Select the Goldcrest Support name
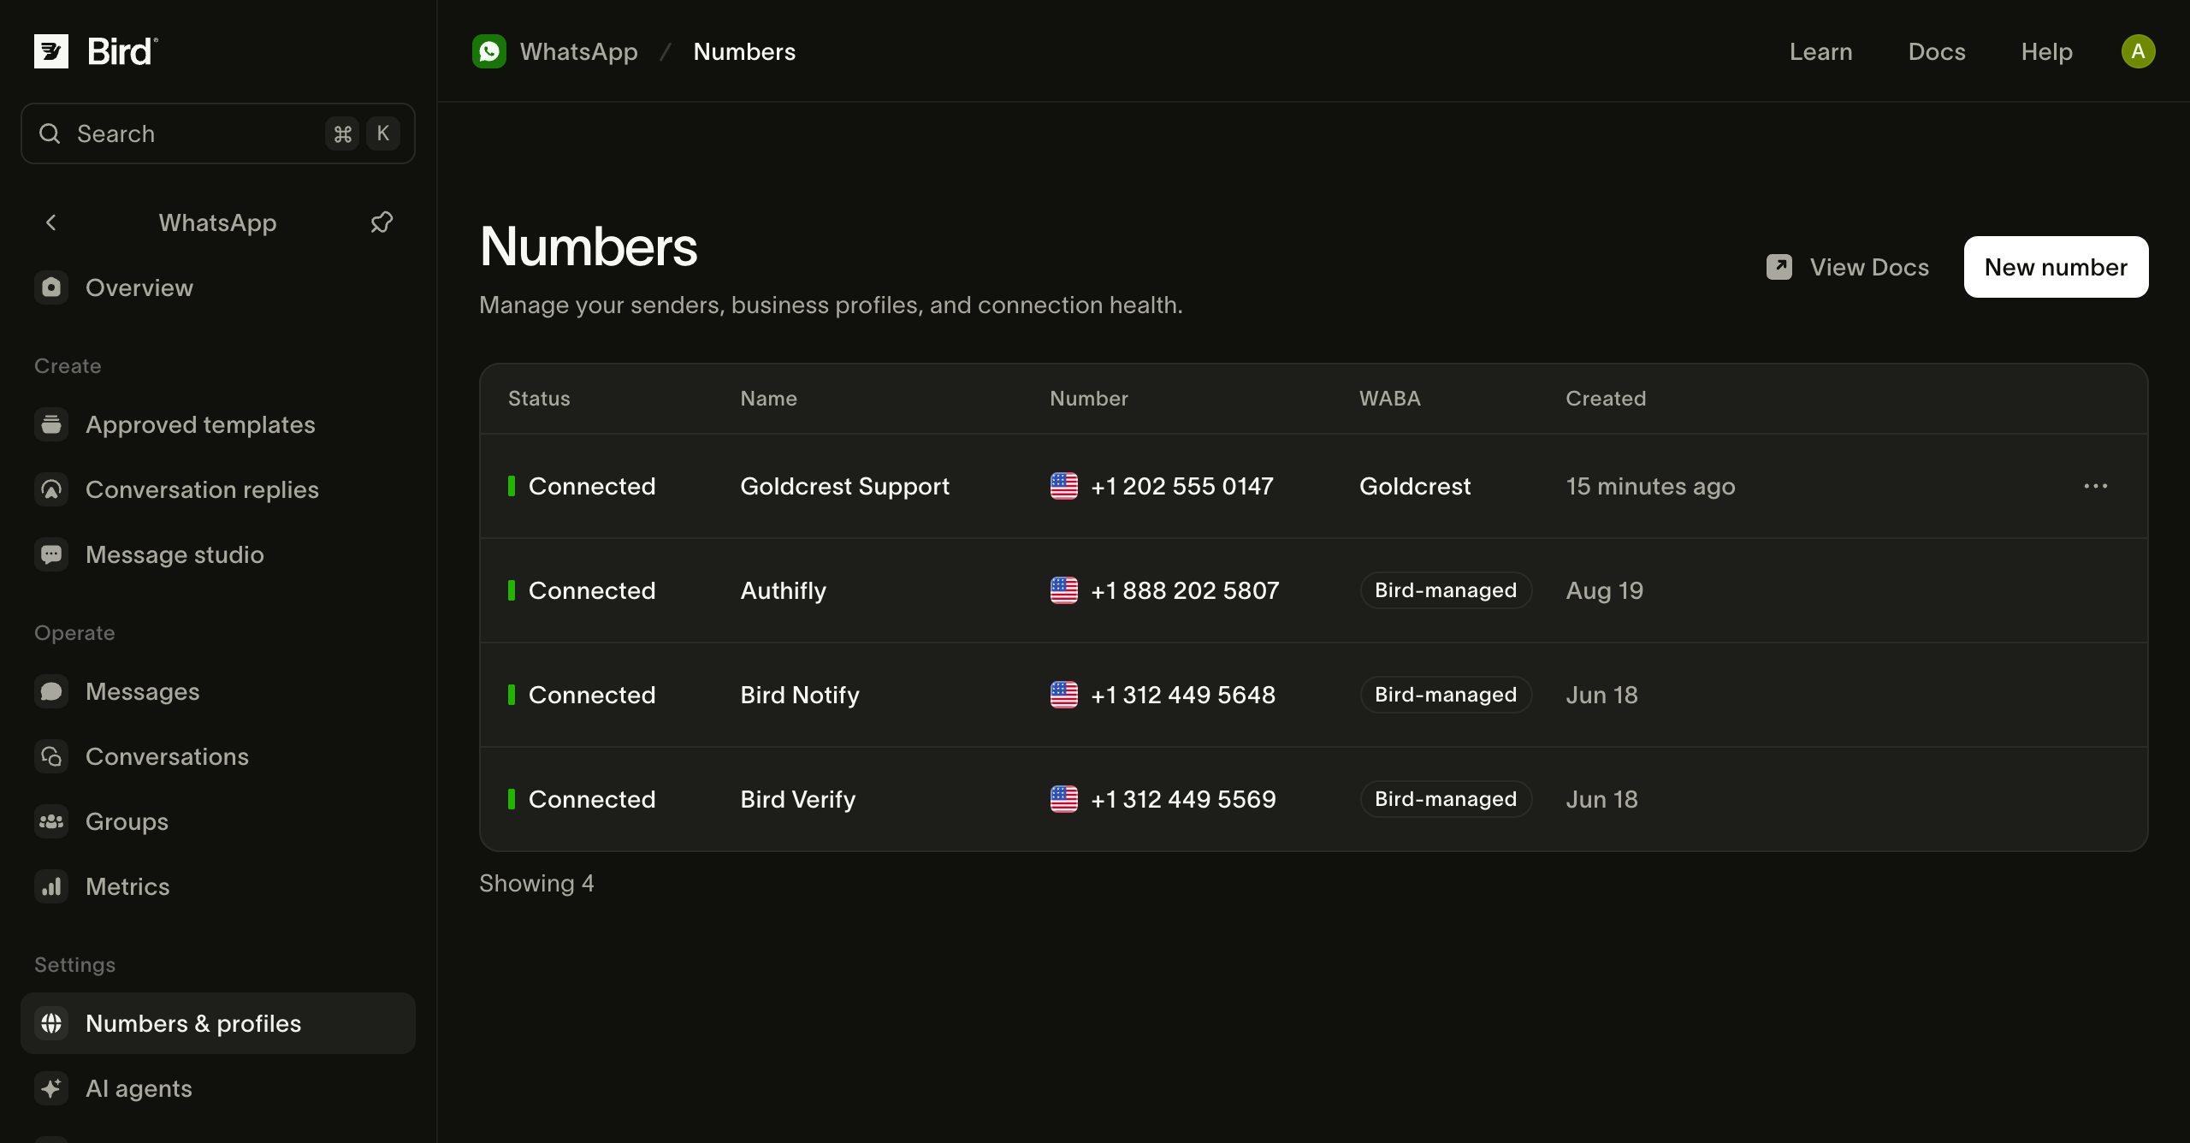Viewport: 2190px width, 1143px height. tap(845, 486)
